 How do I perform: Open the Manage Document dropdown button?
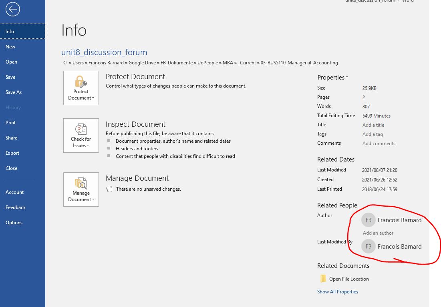click(x=81, y=189)
